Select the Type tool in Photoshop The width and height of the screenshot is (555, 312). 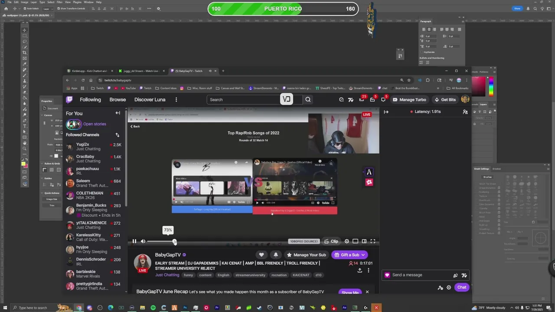[24, 126]
